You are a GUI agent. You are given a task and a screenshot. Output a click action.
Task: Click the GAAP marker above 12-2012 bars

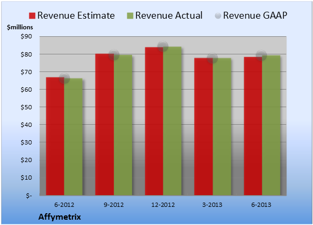click(163, 46)
